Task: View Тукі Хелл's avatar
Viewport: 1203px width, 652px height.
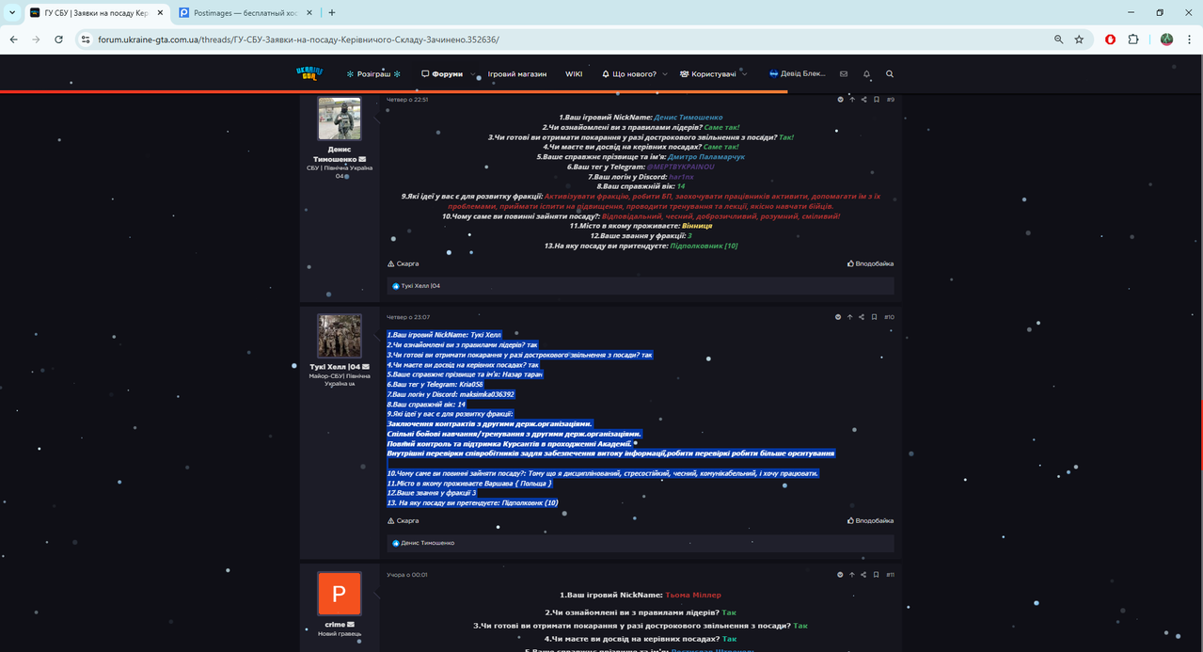Action: click(x=340, y=336)
